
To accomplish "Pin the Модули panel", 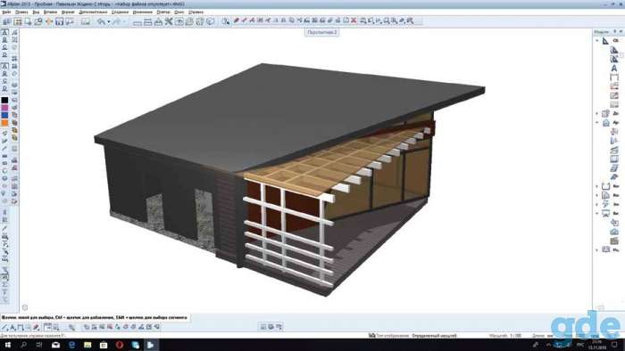I will tap(614, 31).
